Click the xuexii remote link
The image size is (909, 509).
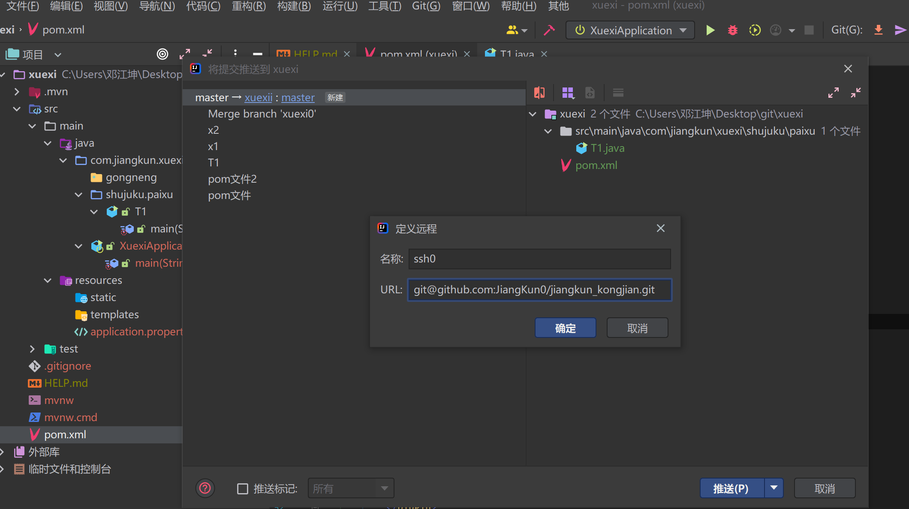[258, 98]
